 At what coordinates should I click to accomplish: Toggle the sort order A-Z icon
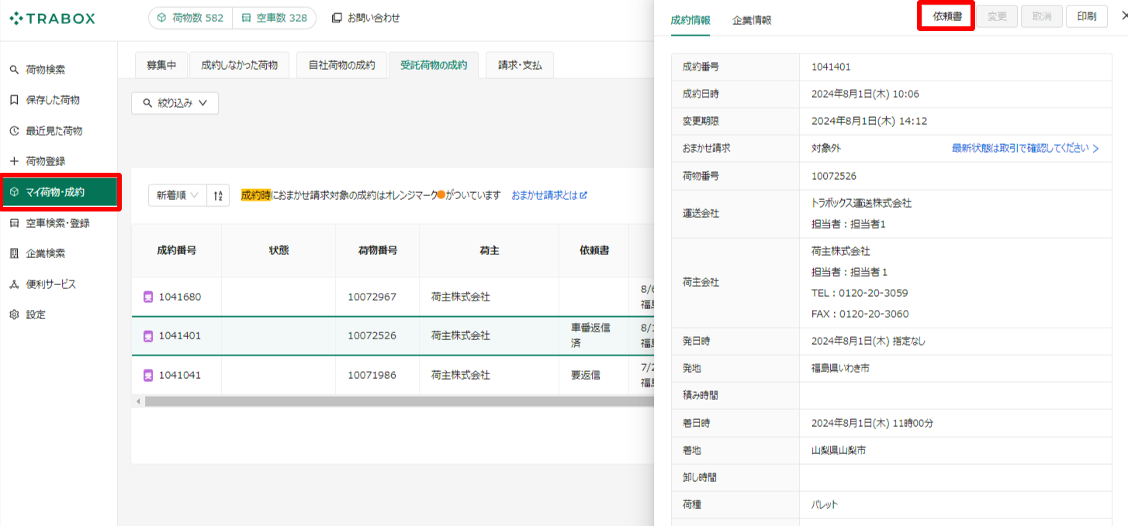click(x=218, y=195)
